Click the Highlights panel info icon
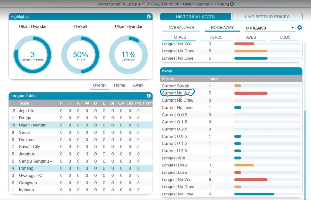Image resolution: width=311 pixels, height=200 pixels. click(149, 17)
